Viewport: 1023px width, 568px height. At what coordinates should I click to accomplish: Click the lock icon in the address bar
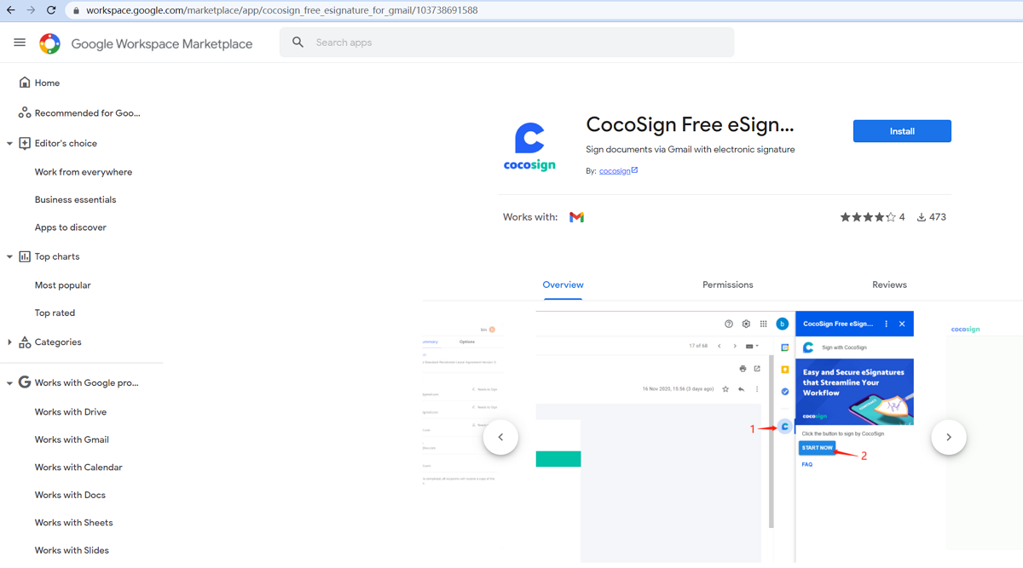(76, 11)
